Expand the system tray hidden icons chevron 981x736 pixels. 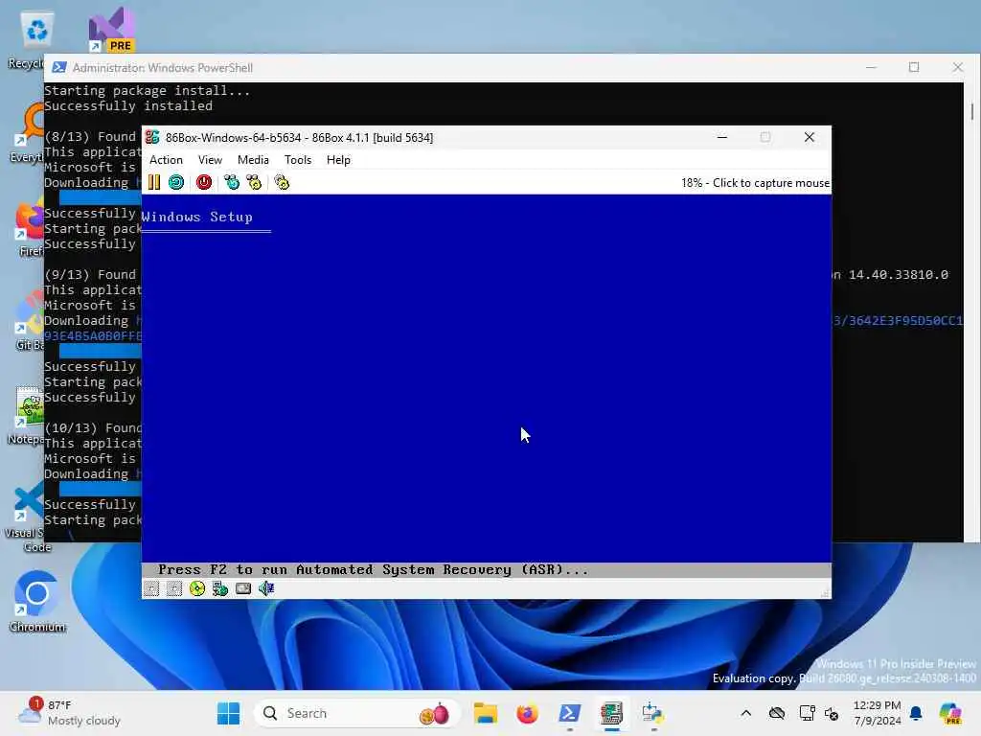click(745, 713)
